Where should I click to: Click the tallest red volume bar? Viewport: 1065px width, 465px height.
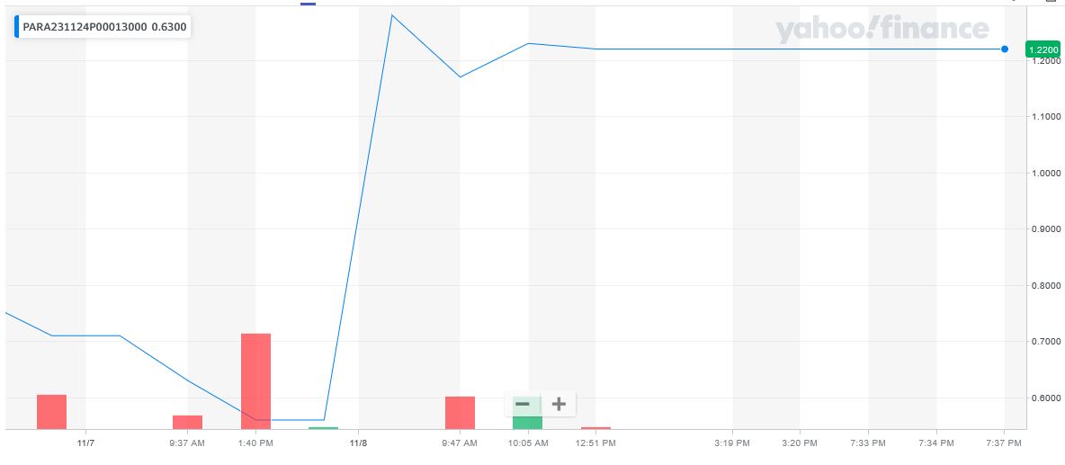255,380
